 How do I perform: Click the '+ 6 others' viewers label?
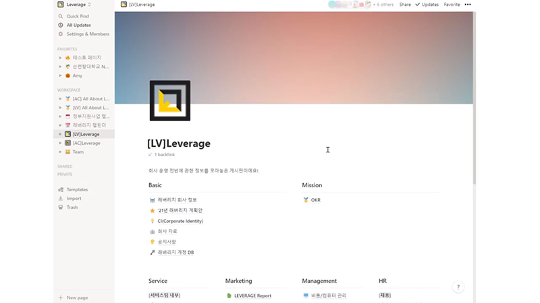pos(383,5)
